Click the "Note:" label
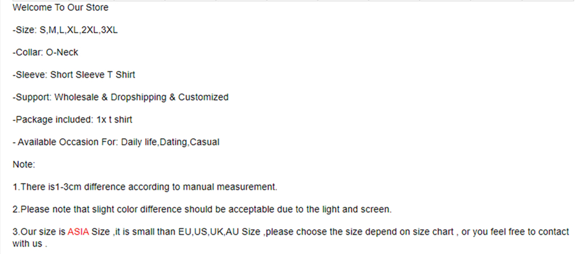The image size is (586, 254). [x=24, y=164]
